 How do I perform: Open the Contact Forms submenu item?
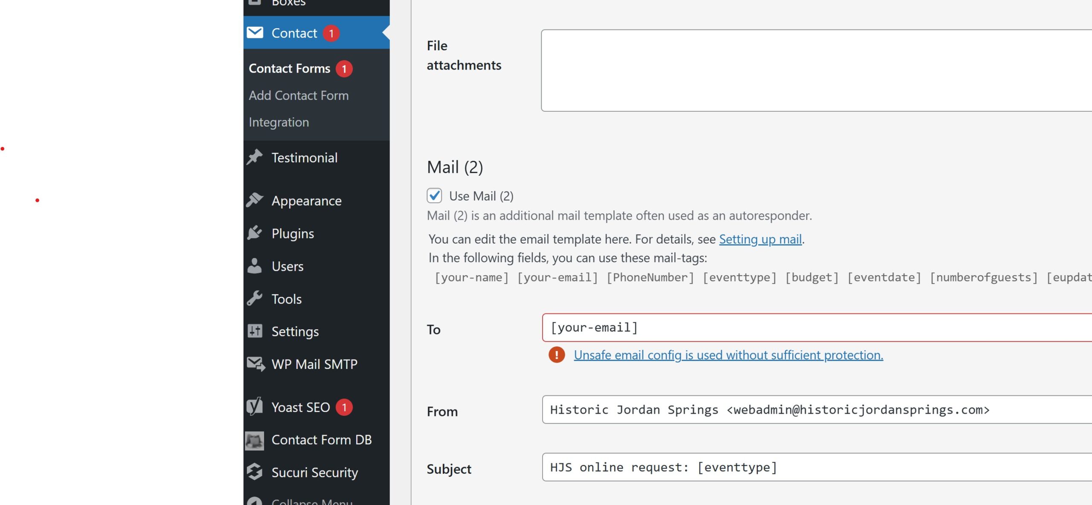tap(289, 68)
